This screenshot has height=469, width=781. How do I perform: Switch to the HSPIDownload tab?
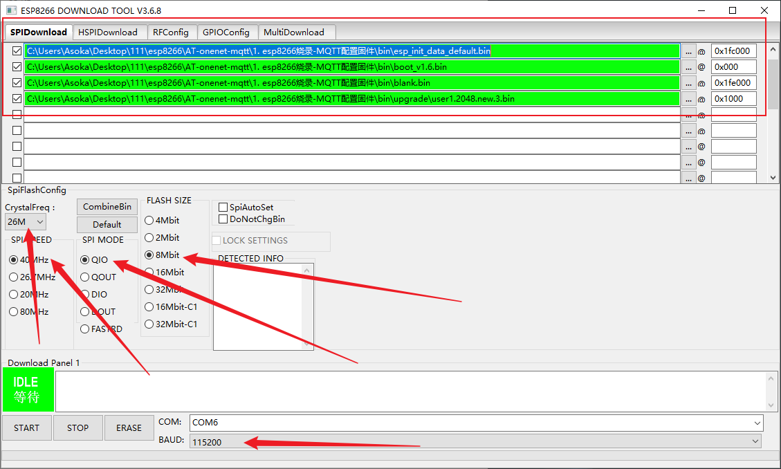[x=109, y=33]
